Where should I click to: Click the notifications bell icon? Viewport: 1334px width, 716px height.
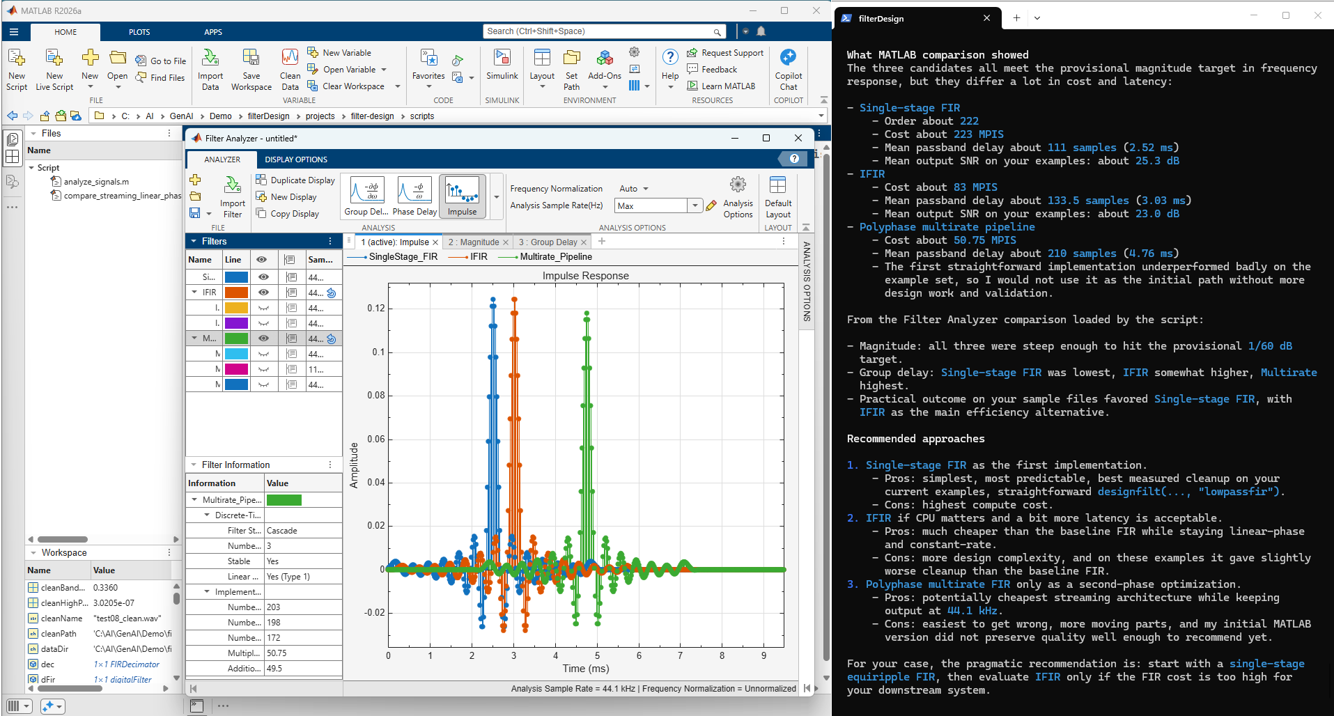(x=761, y=31)
